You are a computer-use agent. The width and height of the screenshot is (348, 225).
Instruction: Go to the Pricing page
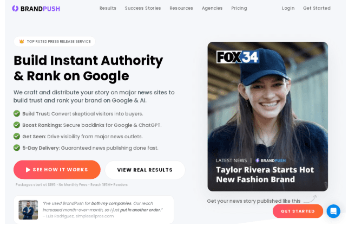[x=239, y=8]
